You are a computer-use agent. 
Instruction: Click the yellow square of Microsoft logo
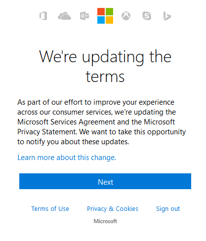[109, 20]
